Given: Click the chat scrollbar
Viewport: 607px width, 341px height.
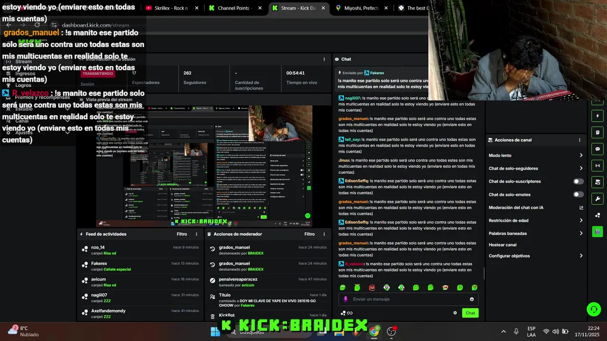Looking at the screenshot, I should [484, 273].
